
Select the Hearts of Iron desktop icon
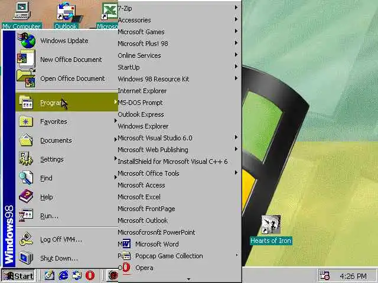click(271, 230)
